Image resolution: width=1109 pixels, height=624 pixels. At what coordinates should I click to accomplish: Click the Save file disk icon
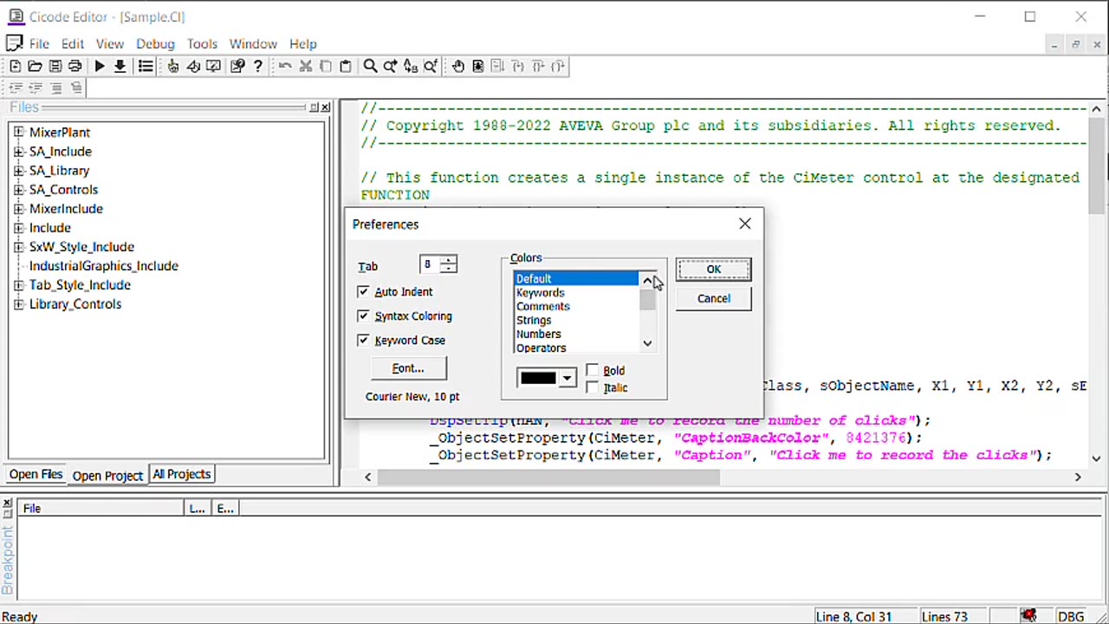click(55, 67)
